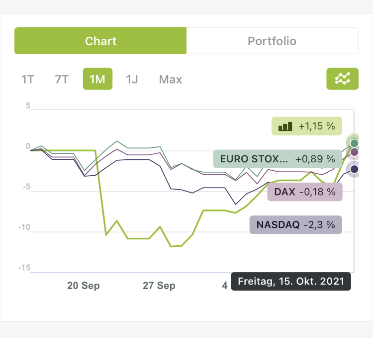
Task: Switch to the Chart tab
Action: click(x=100, y=41)
